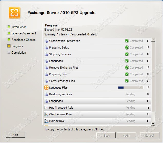Expand Remove Exchange Files details chevron
Viewport: 163px width, 143px height.
(148, 67)
